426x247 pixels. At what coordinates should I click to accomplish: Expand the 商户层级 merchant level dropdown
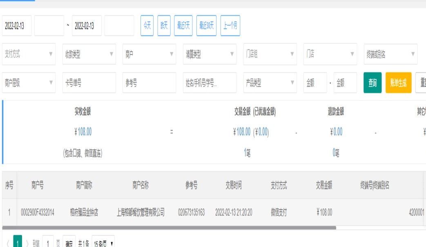coord(29,83)
